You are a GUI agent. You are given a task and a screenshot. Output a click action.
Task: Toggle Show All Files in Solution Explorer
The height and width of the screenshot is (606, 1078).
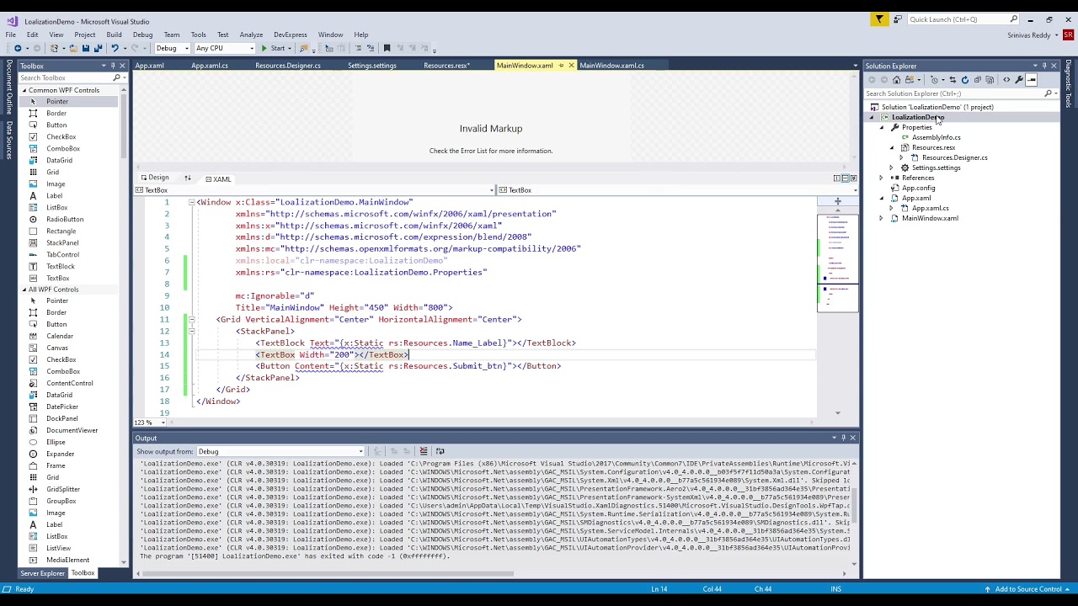pyautogui.click(x=990, y=80)
